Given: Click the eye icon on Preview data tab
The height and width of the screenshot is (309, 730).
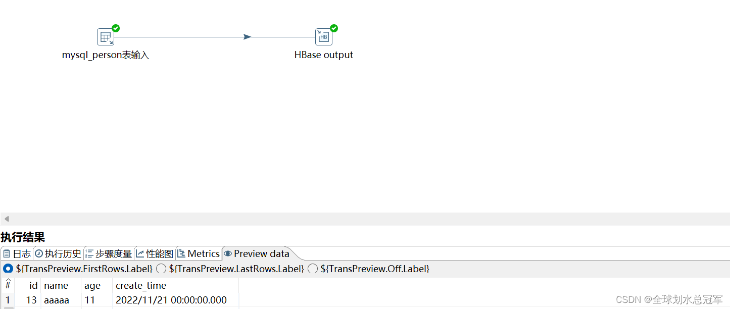Looking at the screenshot, I should tap(228, 253).
